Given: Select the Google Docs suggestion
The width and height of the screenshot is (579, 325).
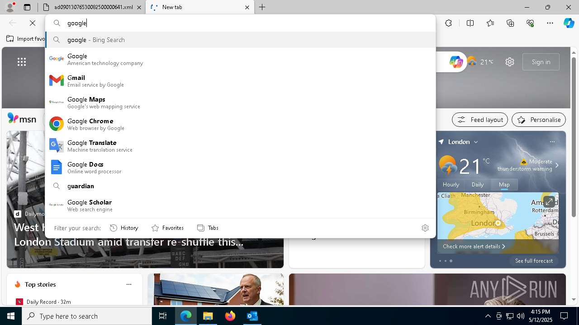Looking at the screenshot, I should tap(240, 167).
